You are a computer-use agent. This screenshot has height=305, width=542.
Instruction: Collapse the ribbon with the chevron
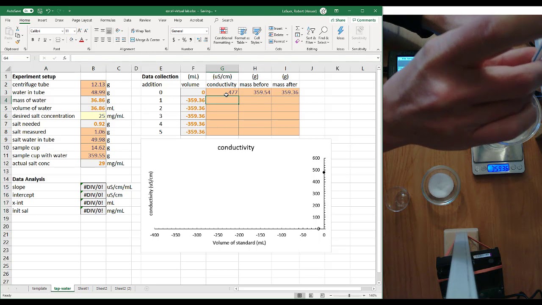(378, 49)
